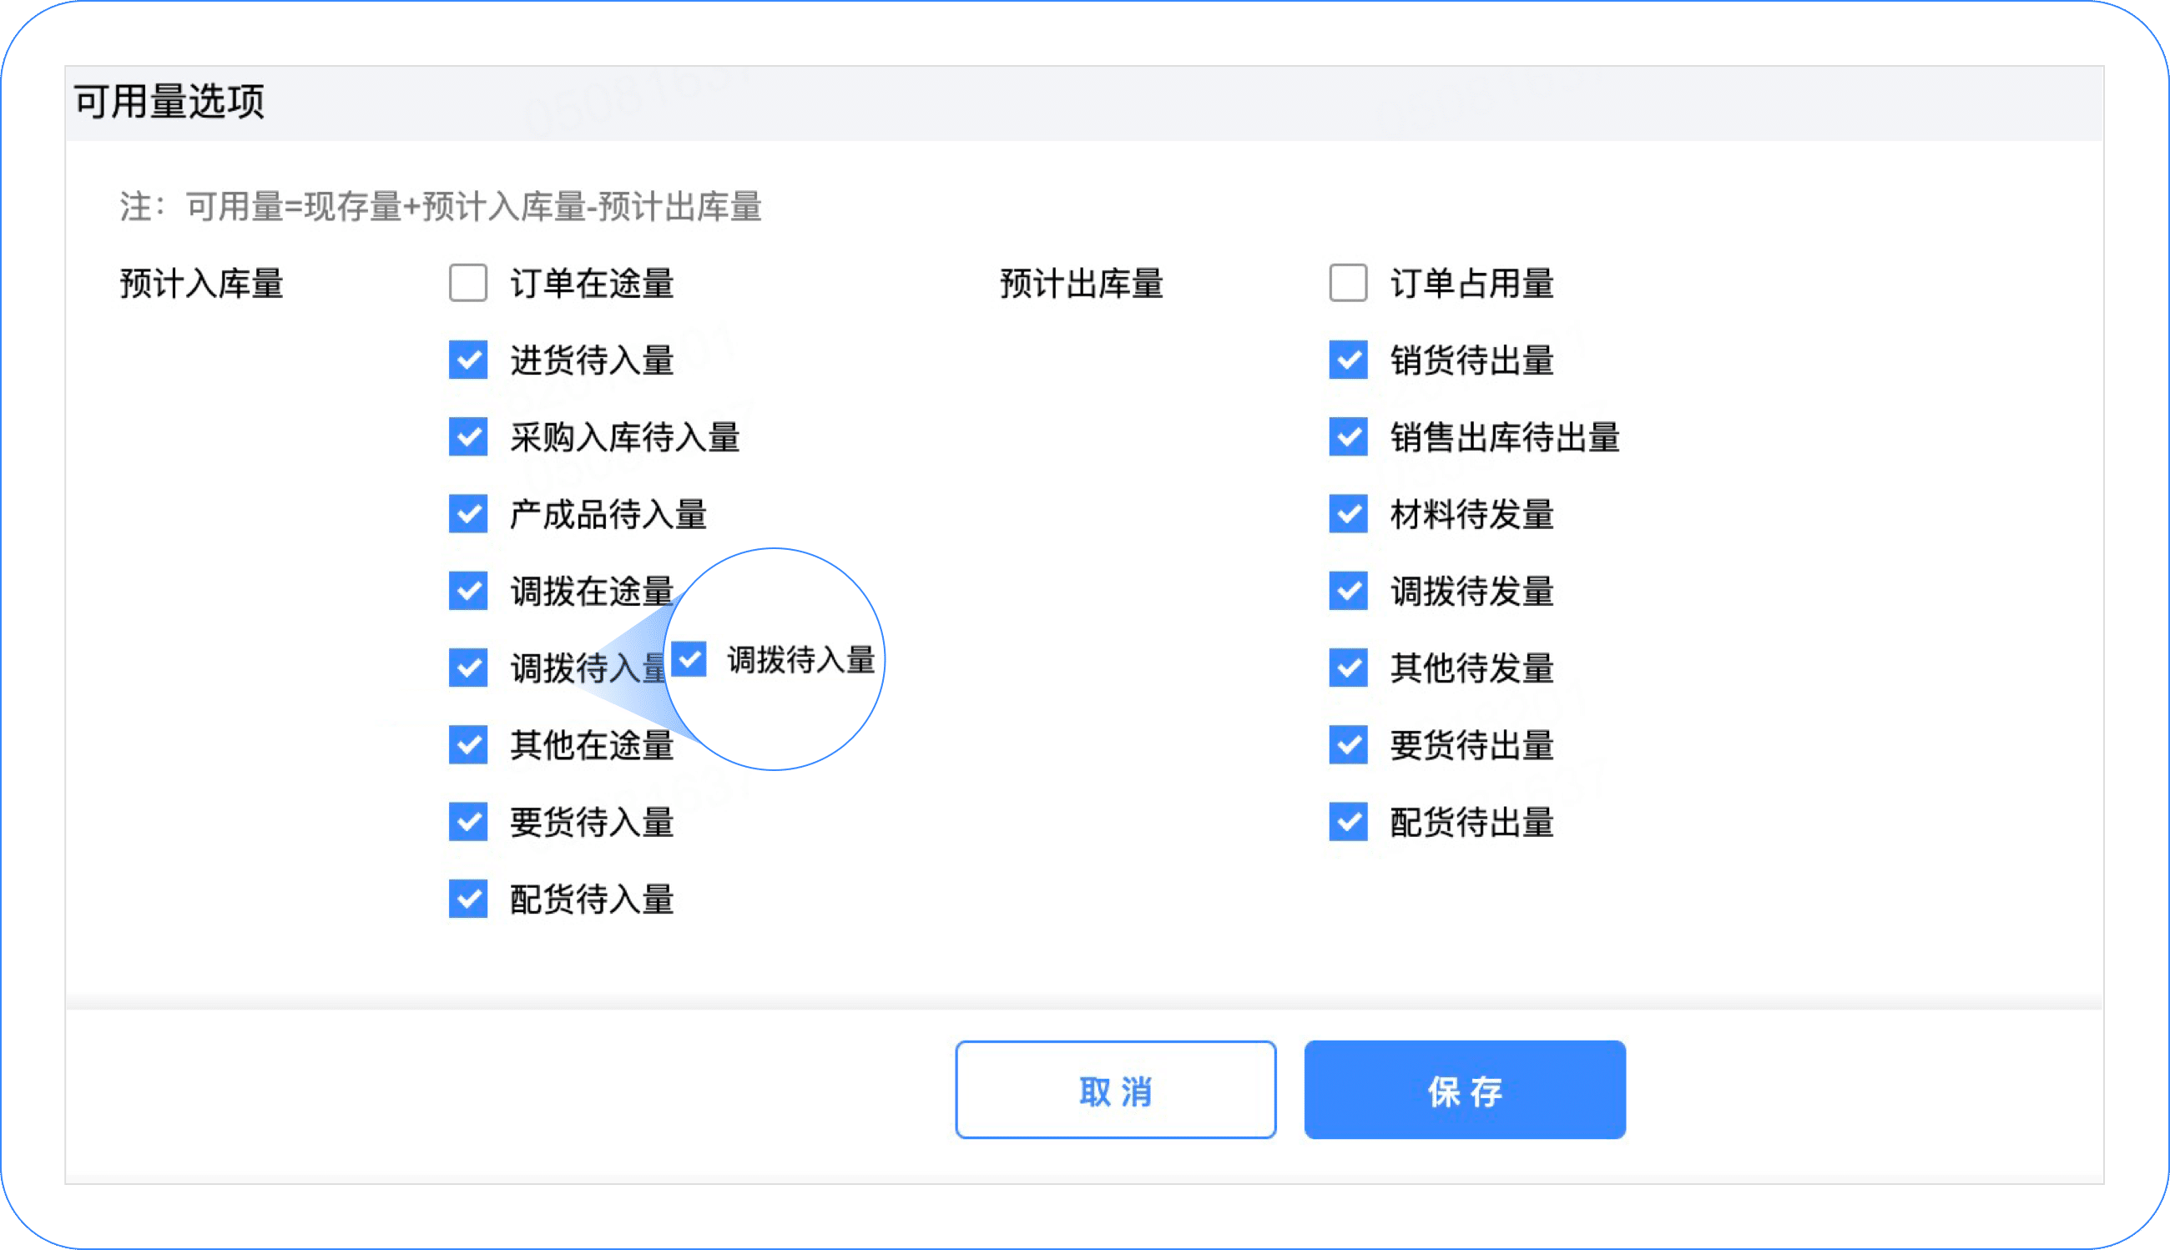Enable the 订单在途量 checkbox
The image size is (2170, 1250).
point(468,284)
